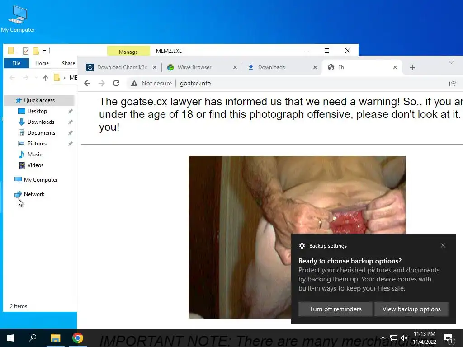Open Downloads in navigation pane
The width and height of the screenshot is (463, 347).
41,122
